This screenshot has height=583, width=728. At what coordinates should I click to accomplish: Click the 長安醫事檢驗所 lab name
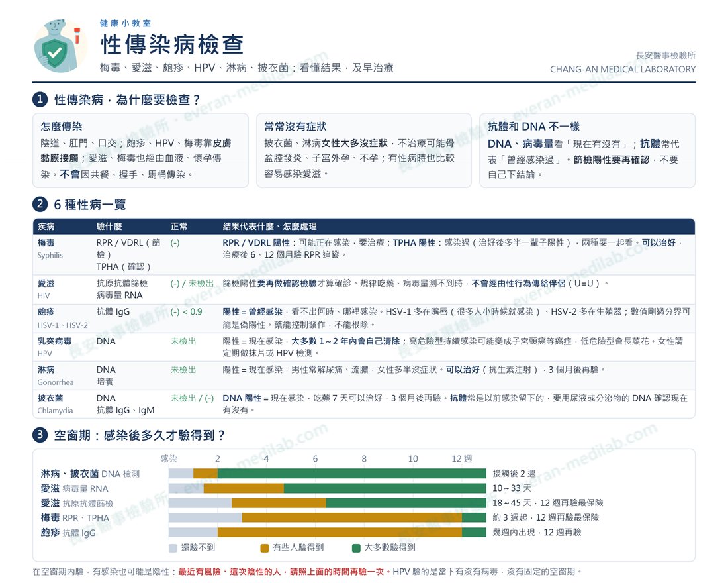click(666, 56)
